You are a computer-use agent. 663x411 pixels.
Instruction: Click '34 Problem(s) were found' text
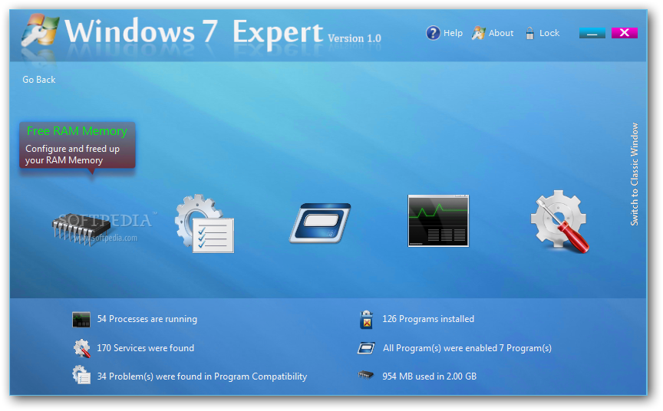coord(202,376)
